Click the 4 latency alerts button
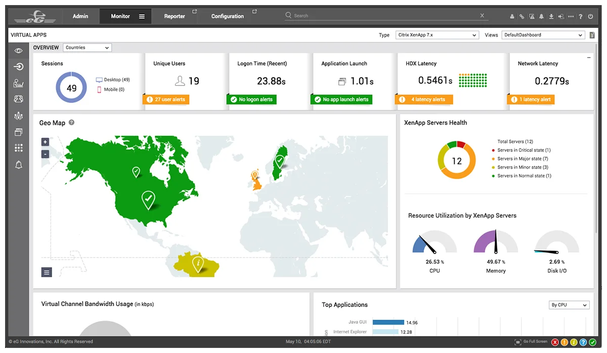607x353 pixels. coord(424,99)
